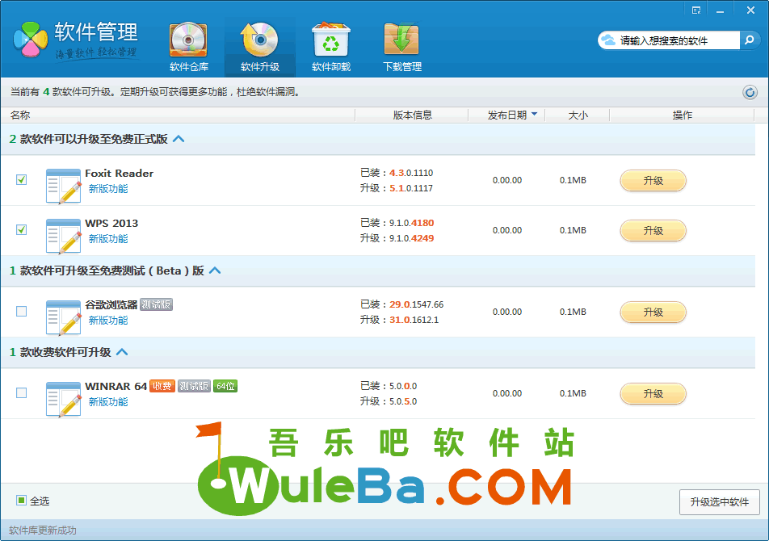
Task: Sort by 大小 column header
Action: point(578,115)
